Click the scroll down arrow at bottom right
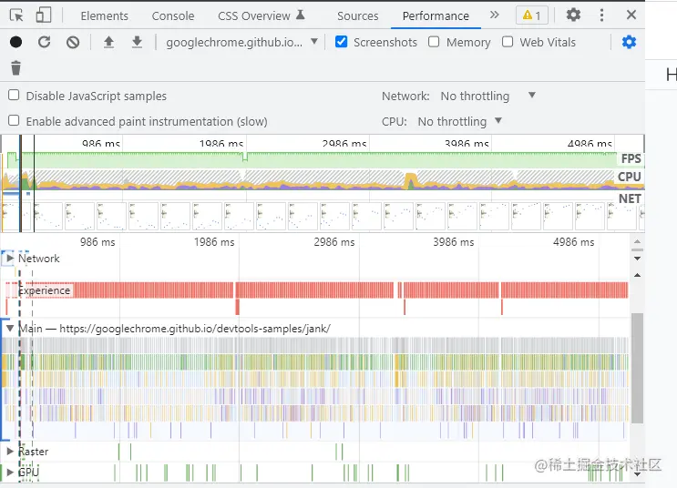 point(637,473)
